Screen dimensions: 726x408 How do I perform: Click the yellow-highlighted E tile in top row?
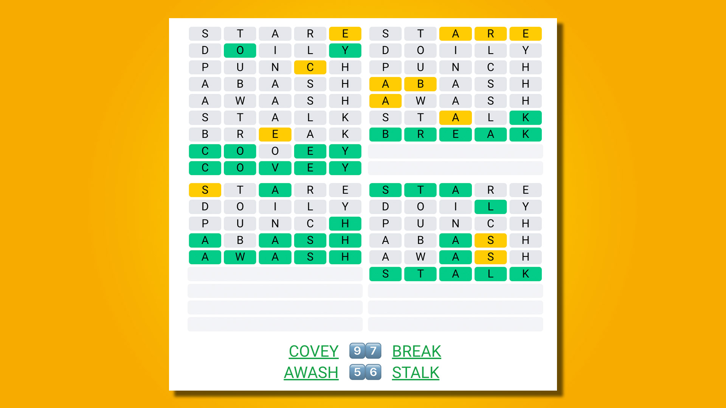pyautogui.click(x=346, y=33)
